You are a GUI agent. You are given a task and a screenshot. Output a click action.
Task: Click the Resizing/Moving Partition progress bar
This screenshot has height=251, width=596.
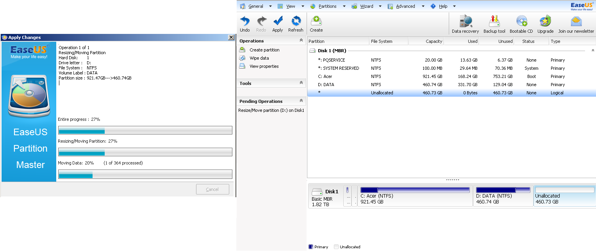(145, 152)
